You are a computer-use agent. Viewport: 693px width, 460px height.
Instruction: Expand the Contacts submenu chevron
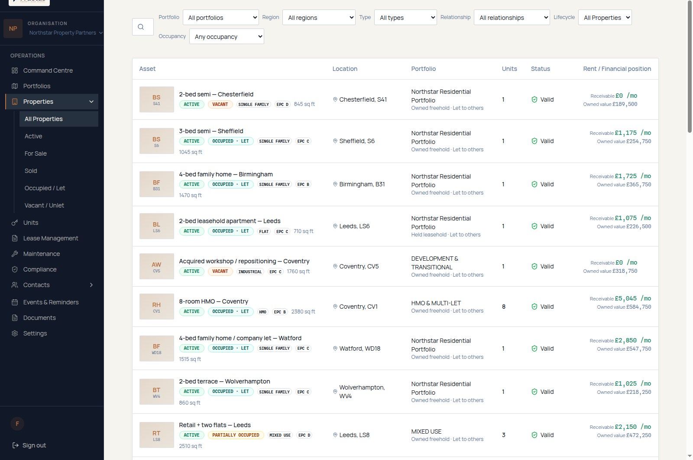(91, 285)
